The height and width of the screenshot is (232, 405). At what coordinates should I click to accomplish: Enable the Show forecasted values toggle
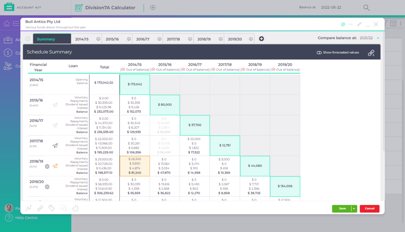tap(319, 52)
